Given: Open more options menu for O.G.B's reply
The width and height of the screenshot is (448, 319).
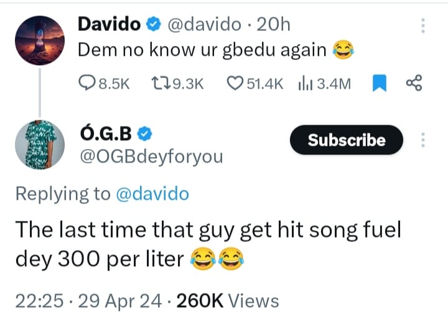Looking at the screenshot, I should (423, 140).
